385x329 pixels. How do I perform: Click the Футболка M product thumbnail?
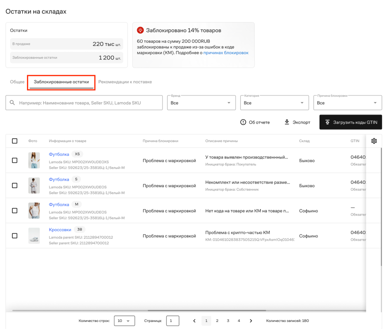click(34, 210)
